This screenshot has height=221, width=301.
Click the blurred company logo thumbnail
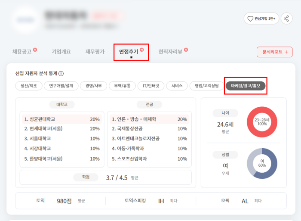tap(25, 19)
